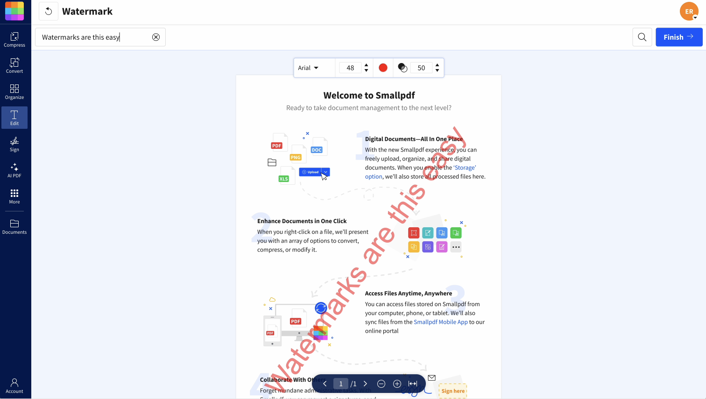
Task: Clear the watermark text field
Action: click(156, 37)
